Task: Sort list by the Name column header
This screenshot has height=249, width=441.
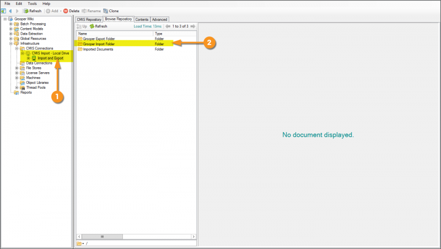Action: (115, 34)
